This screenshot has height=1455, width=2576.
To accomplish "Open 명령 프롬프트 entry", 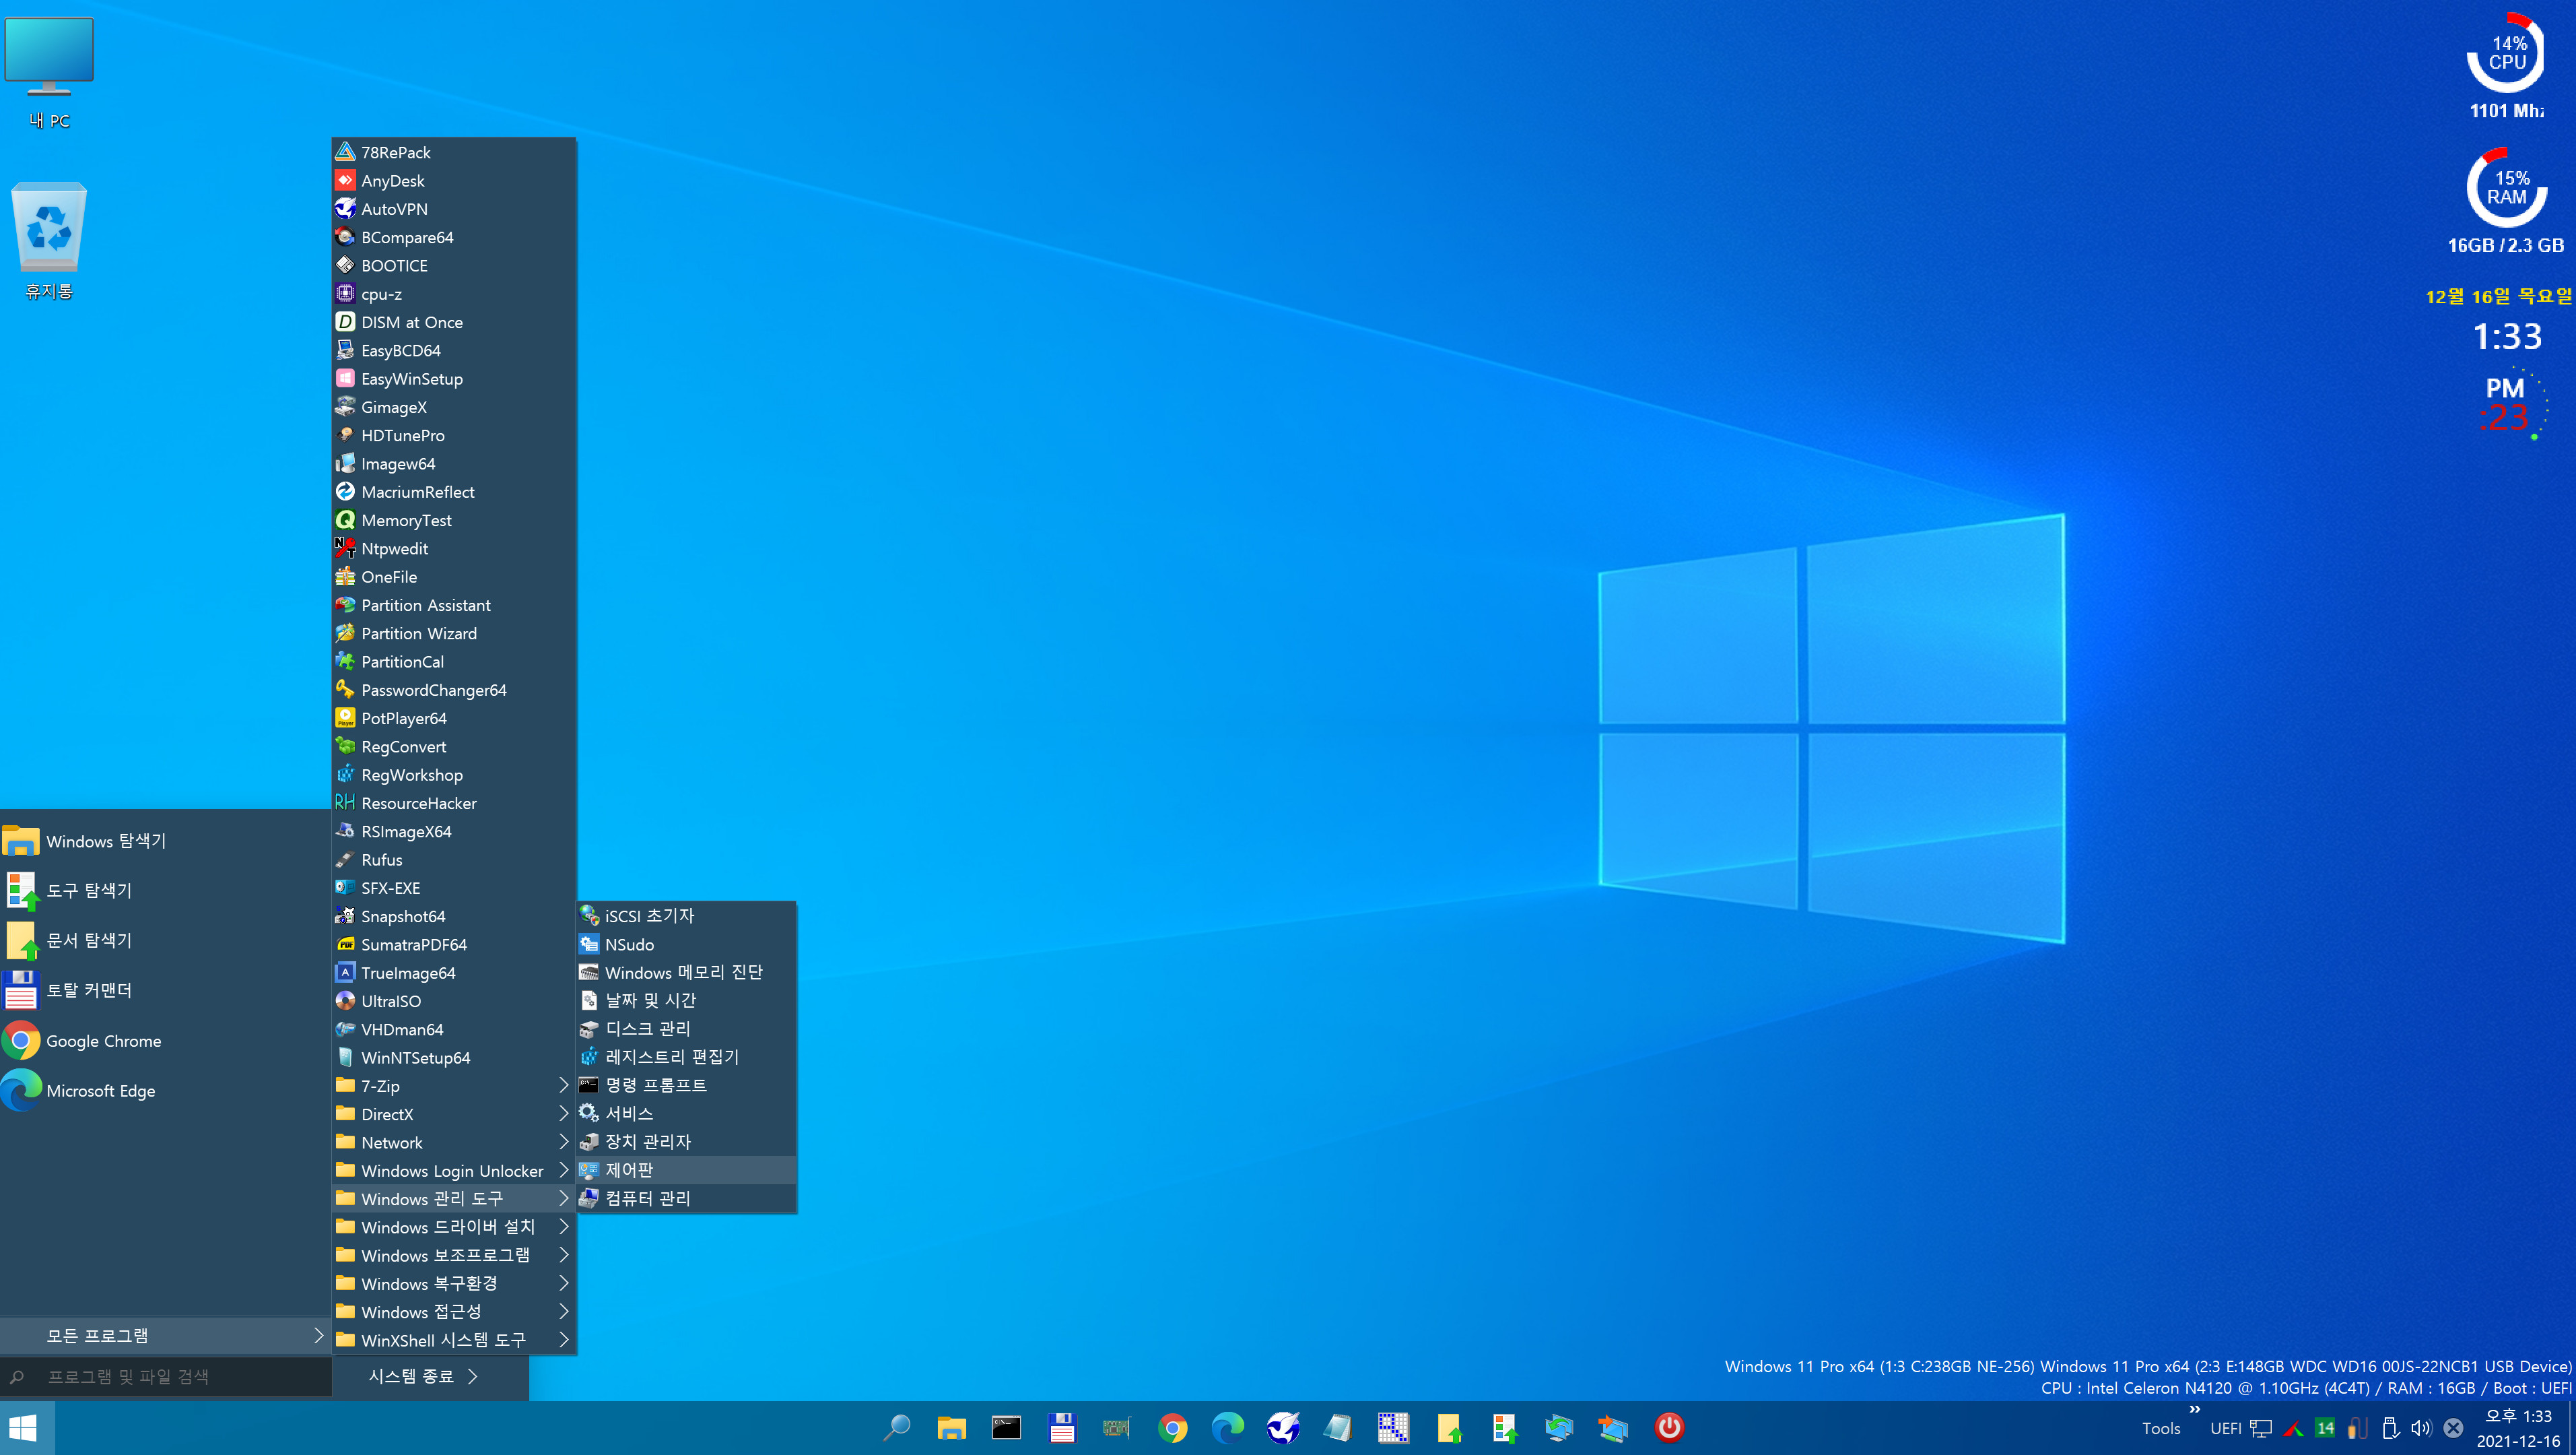I will click(x=686, y=1086).
